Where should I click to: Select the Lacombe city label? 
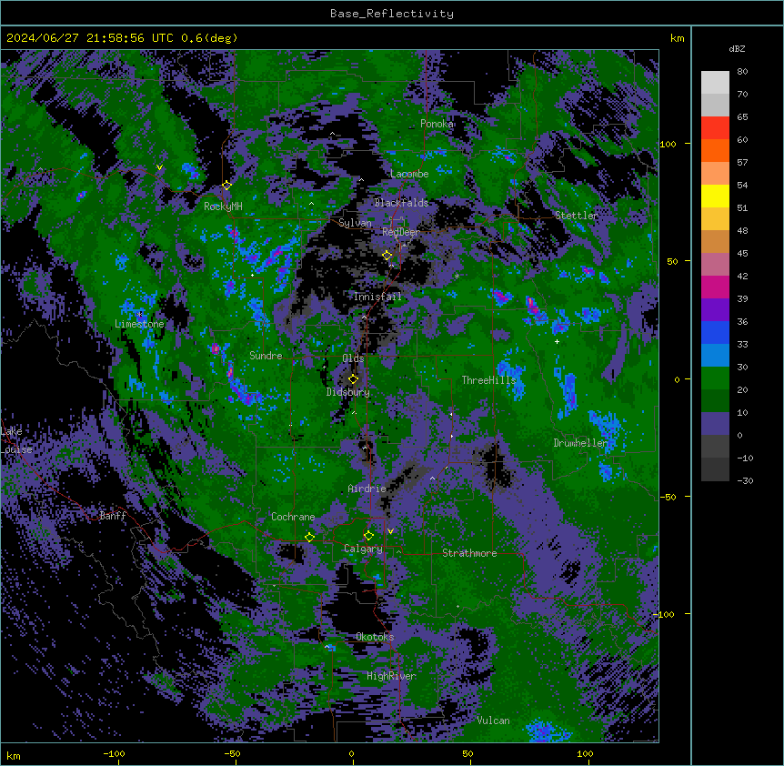pyautogui.click(x=409, y=174)
